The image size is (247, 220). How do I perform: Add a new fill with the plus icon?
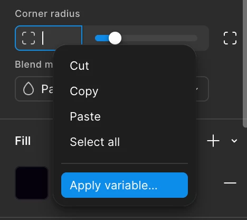pos(213,141)
